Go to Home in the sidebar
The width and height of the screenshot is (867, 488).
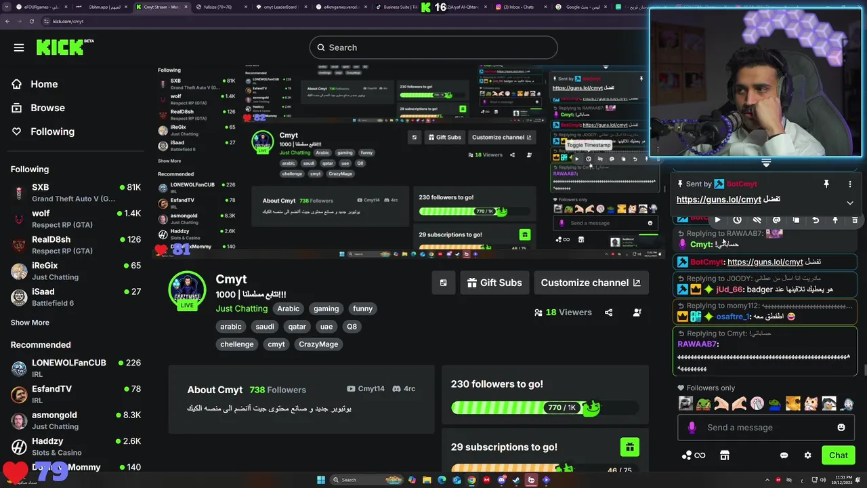tap(35, 84)
